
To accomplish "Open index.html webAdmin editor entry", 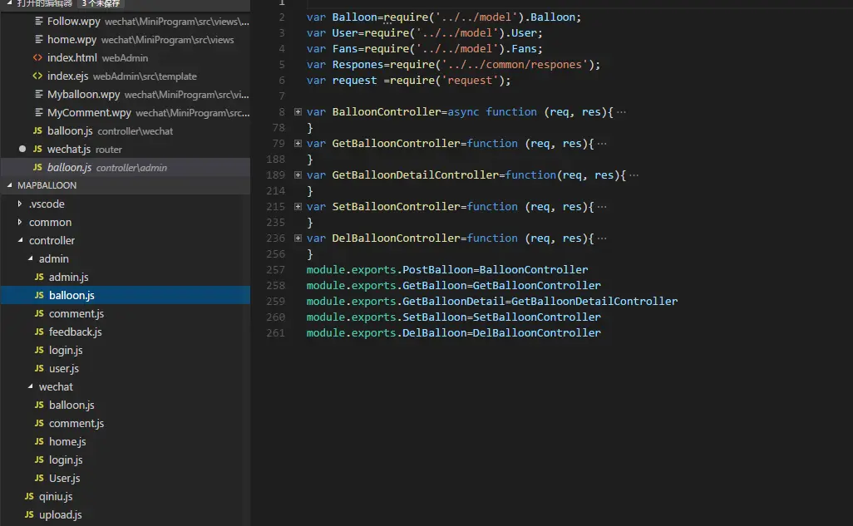I will [x=125, y=57].
